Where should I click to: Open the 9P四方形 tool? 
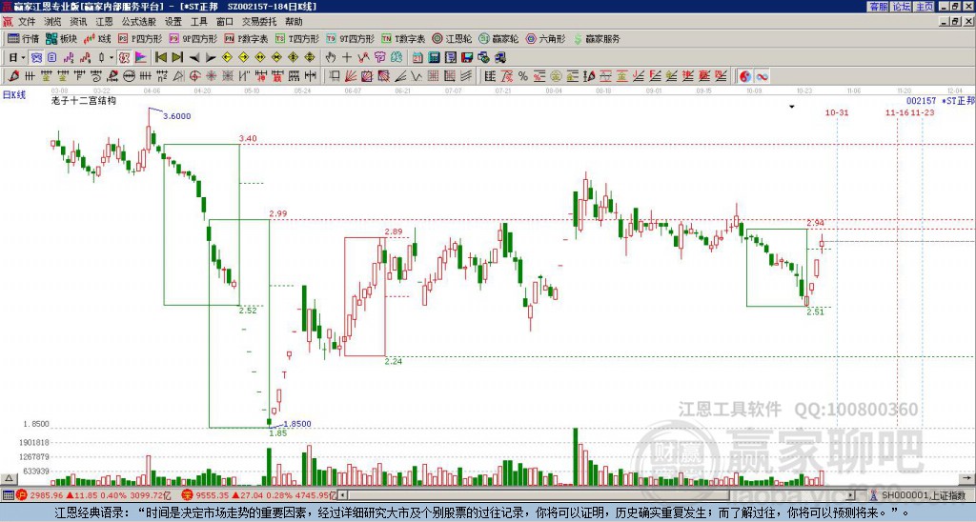[x=193, y=38]
